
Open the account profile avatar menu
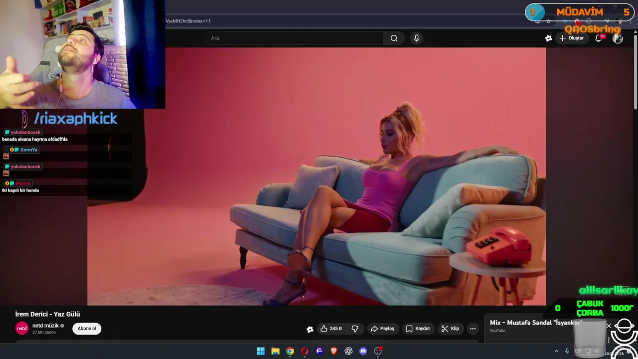618,38
